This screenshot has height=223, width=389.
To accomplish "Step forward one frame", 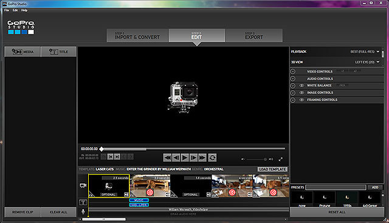I will click(x=193, y=158).
